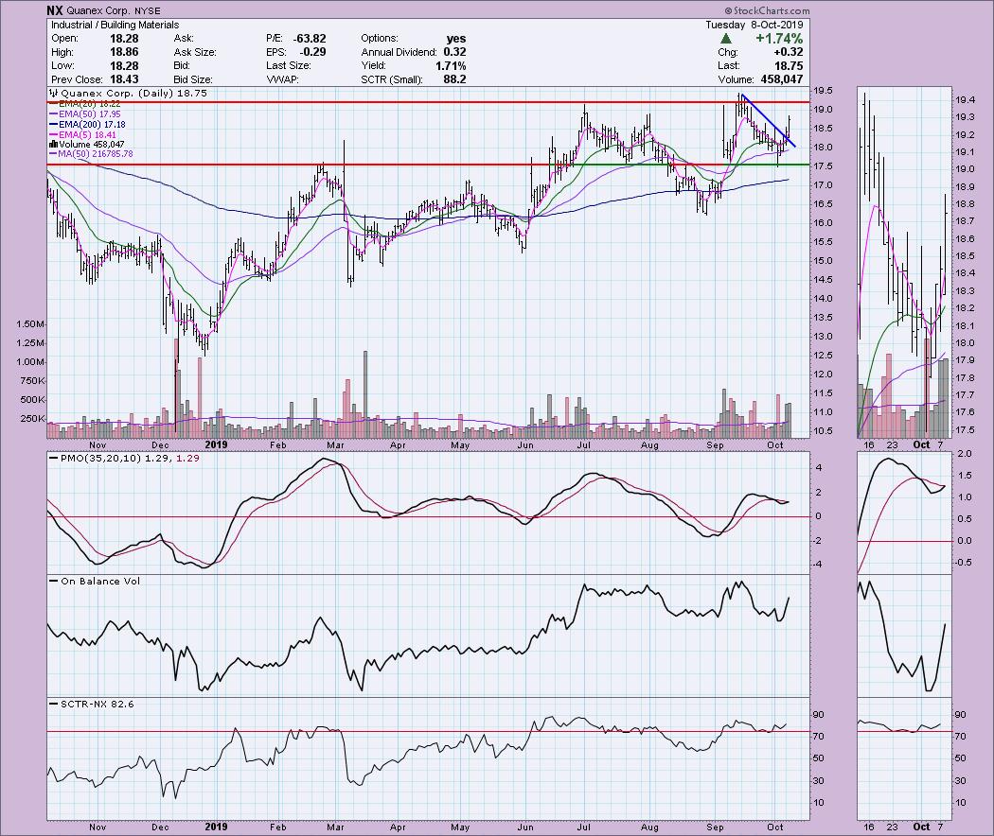
Task: Click the EMA(5) 18.41 legend entry
Action: click(87, 134)
